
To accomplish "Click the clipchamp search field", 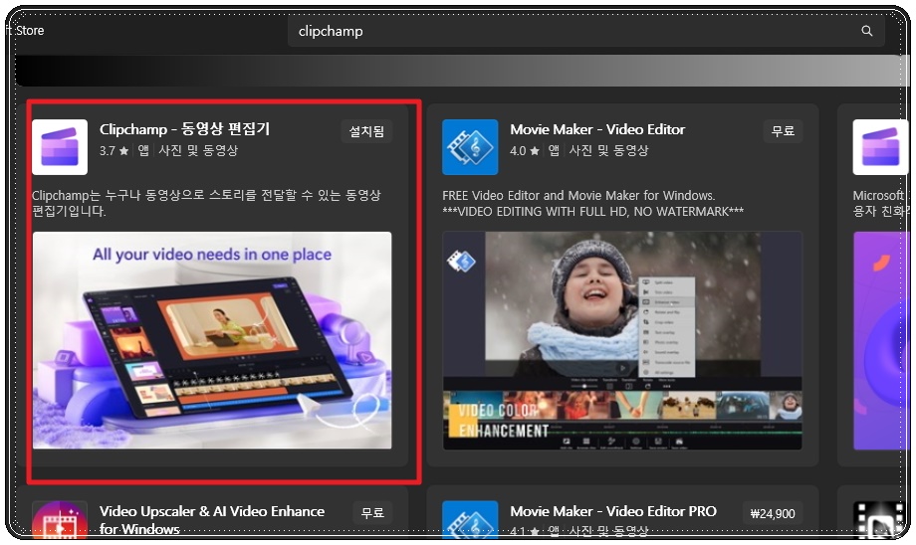I will click(585, 31).
